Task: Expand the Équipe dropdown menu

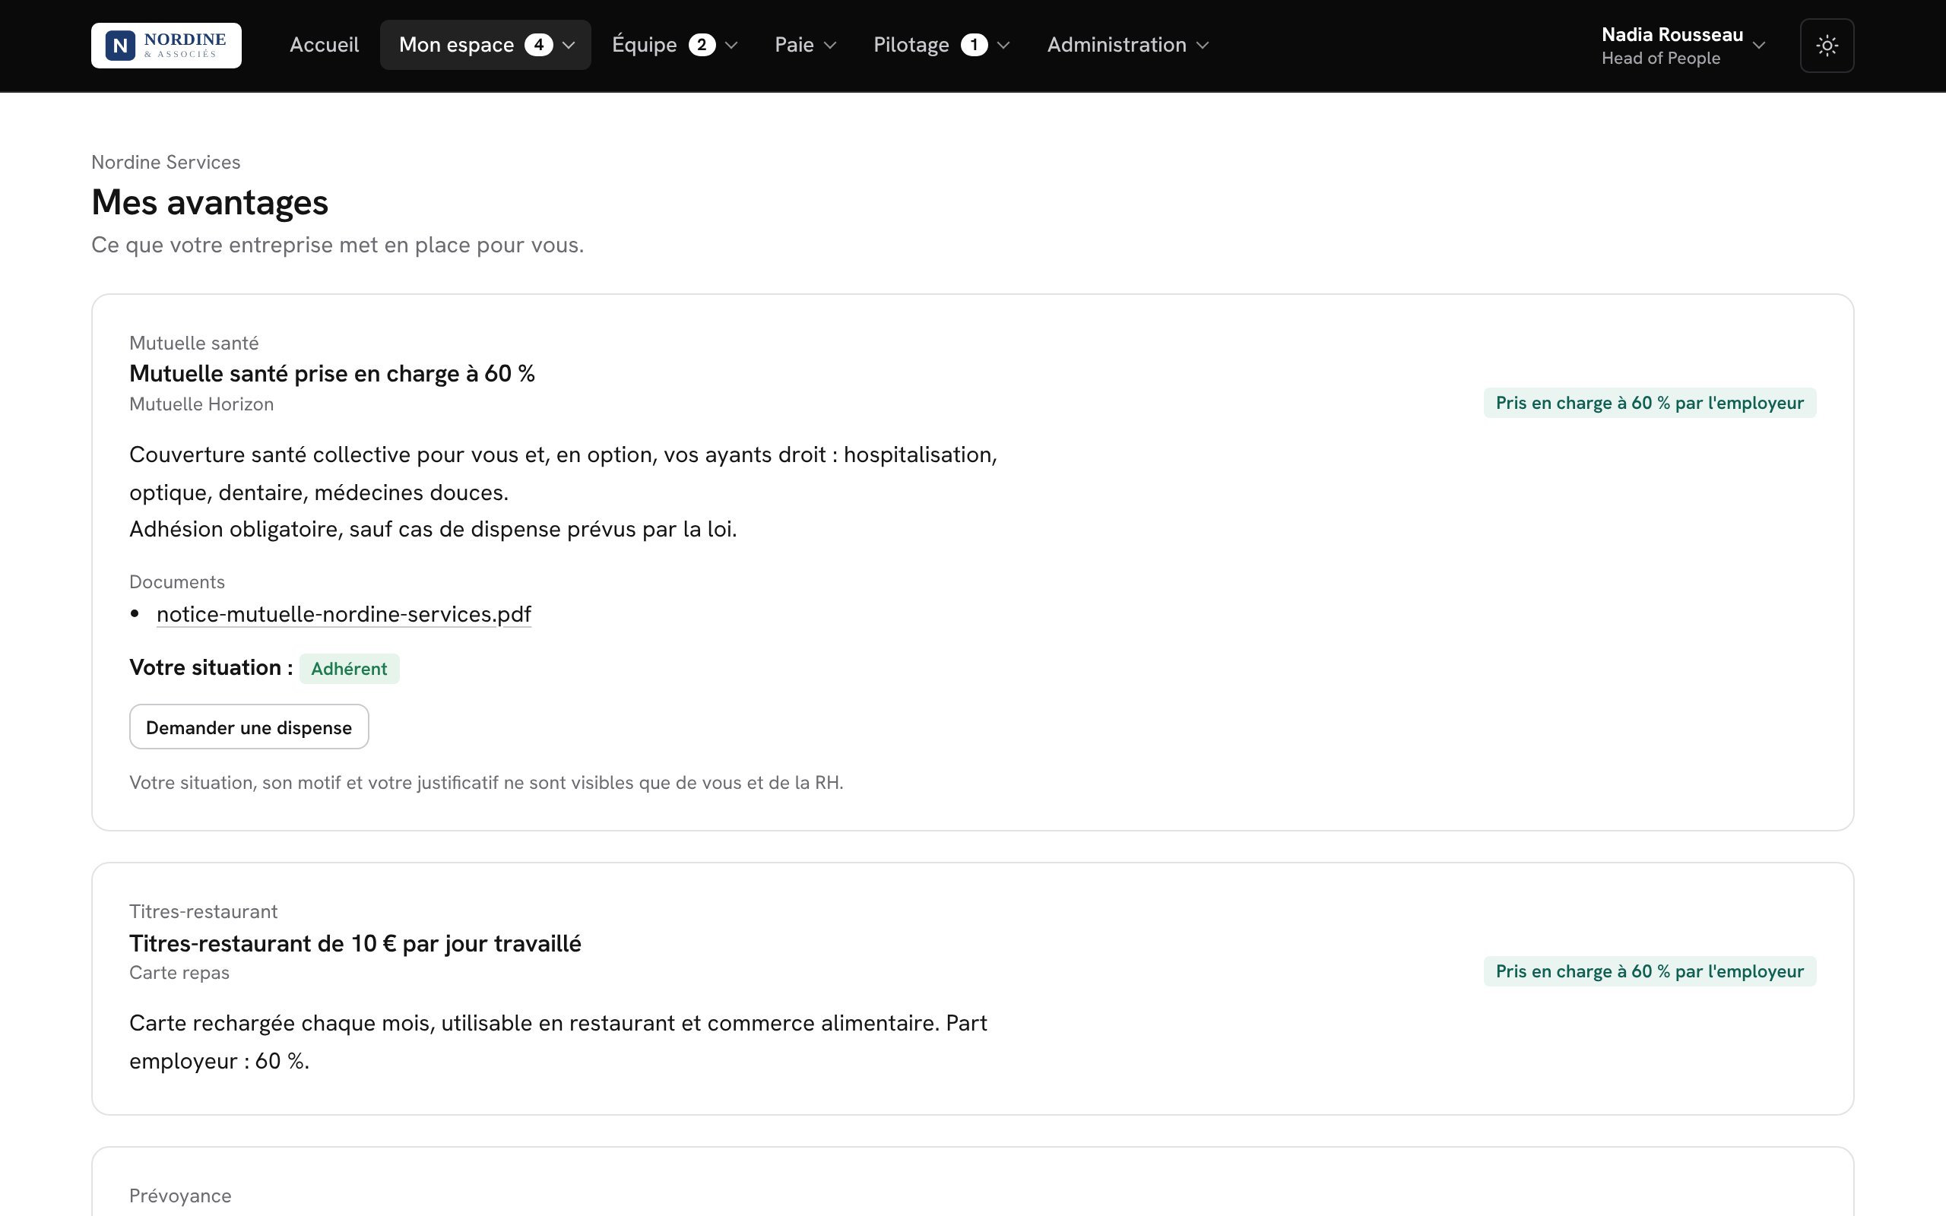Action: click(675, 45)
